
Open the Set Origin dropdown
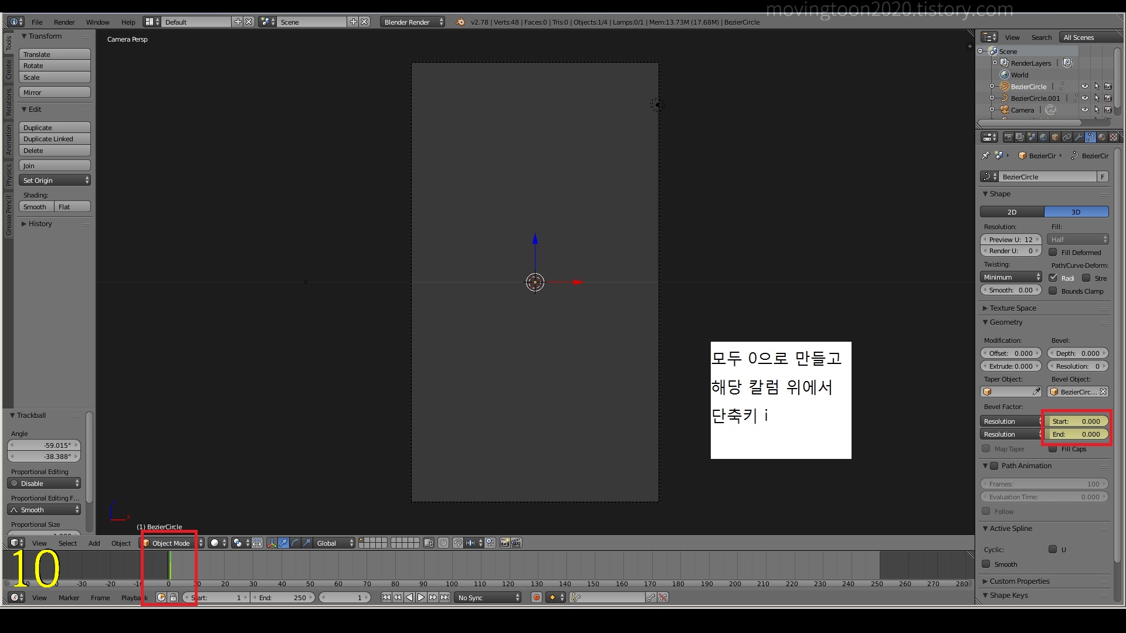click(x=55, y=180)
